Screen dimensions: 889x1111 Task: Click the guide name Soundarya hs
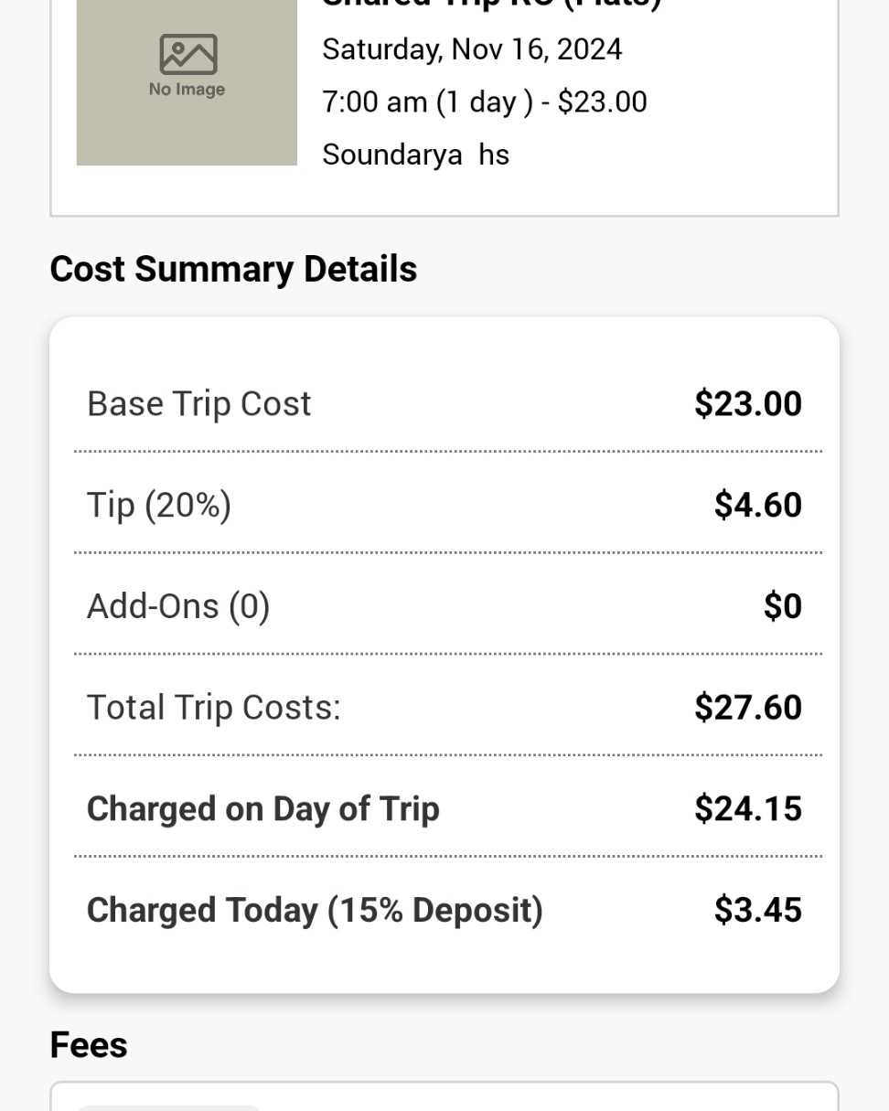click(x=415, y=155)
